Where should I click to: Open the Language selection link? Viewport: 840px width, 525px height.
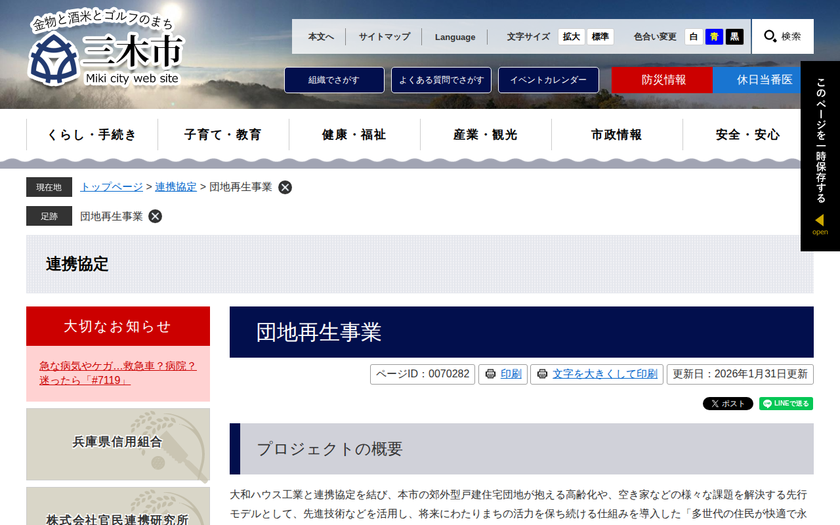pos(455,37)
